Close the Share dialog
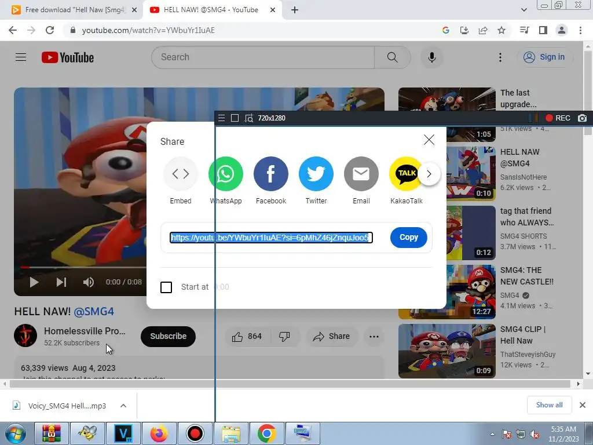593x445 pixels. coord(429,140)
